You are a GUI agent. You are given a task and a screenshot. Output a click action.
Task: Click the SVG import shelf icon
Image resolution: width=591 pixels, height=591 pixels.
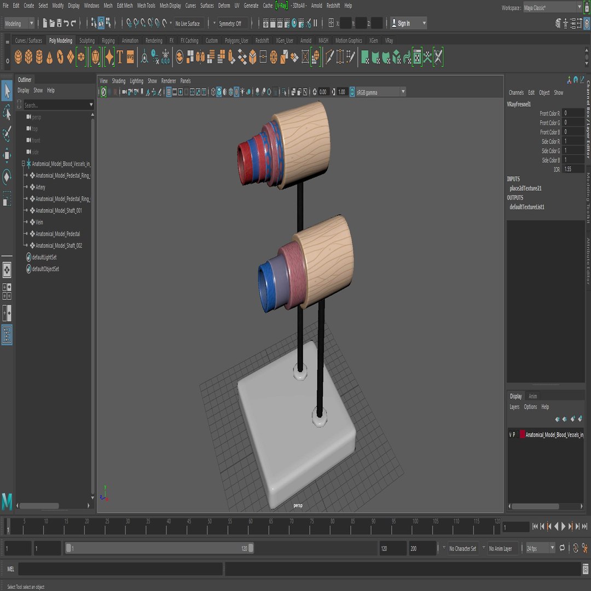click(x=130, y=57)
